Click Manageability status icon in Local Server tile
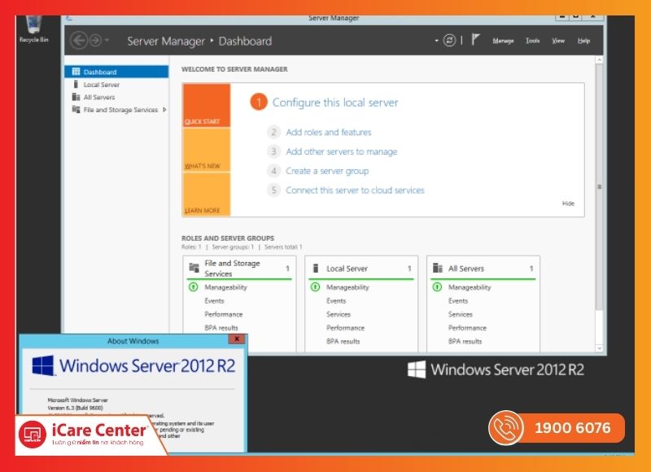651x472 pixels. tap(316, 286)
